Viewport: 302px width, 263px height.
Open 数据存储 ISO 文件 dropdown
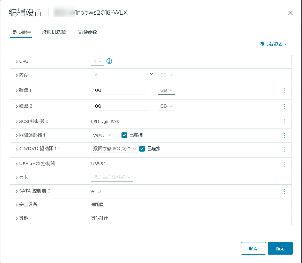tap(114, 149)
